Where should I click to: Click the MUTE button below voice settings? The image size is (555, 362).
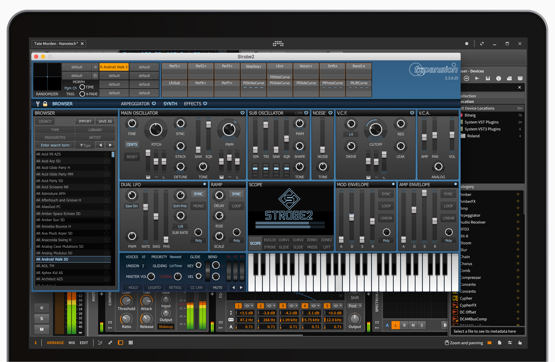(x=217, y=287)
